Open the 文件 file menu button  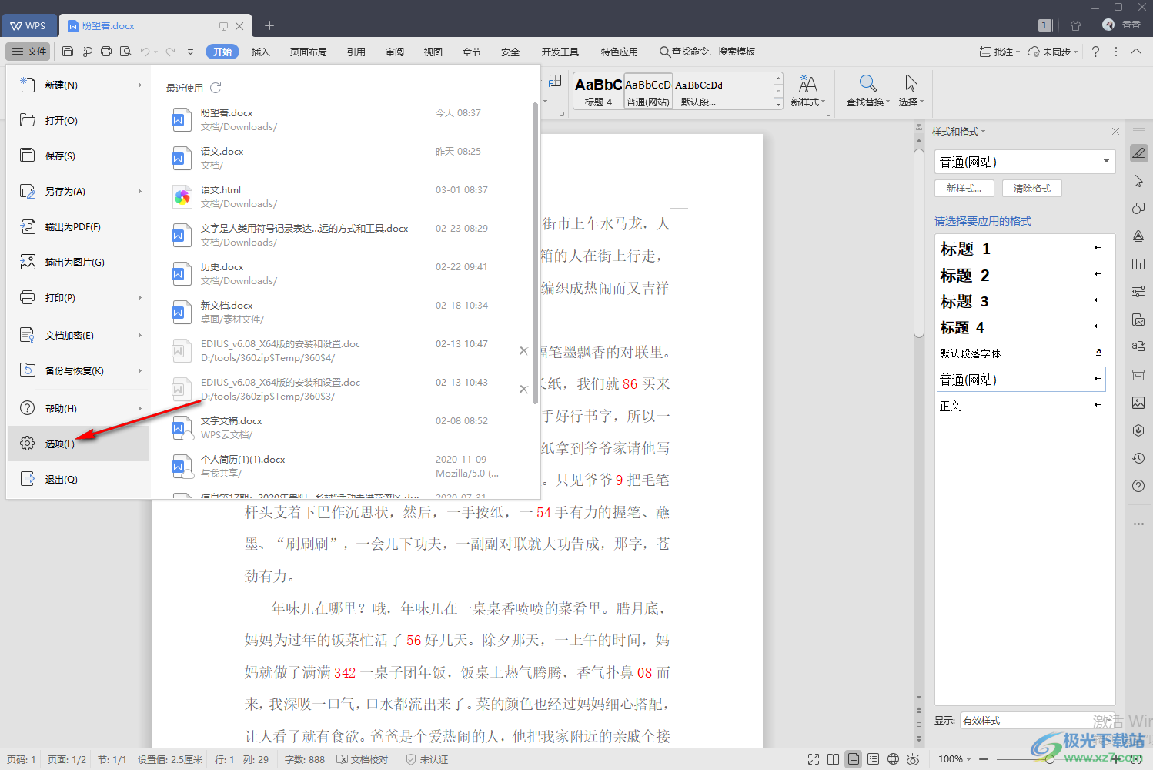28,52
